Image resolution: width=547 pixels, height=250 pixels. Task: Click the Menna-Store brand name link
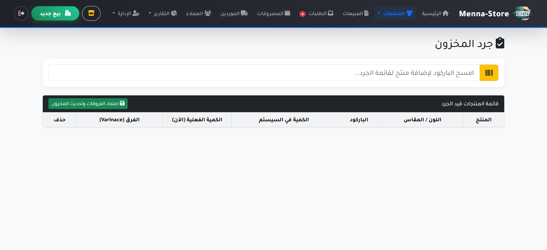click(x=484, y=14)
